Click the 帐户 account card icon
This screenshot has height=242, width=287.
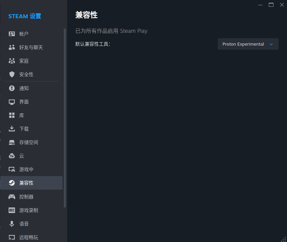click(12, 34)
